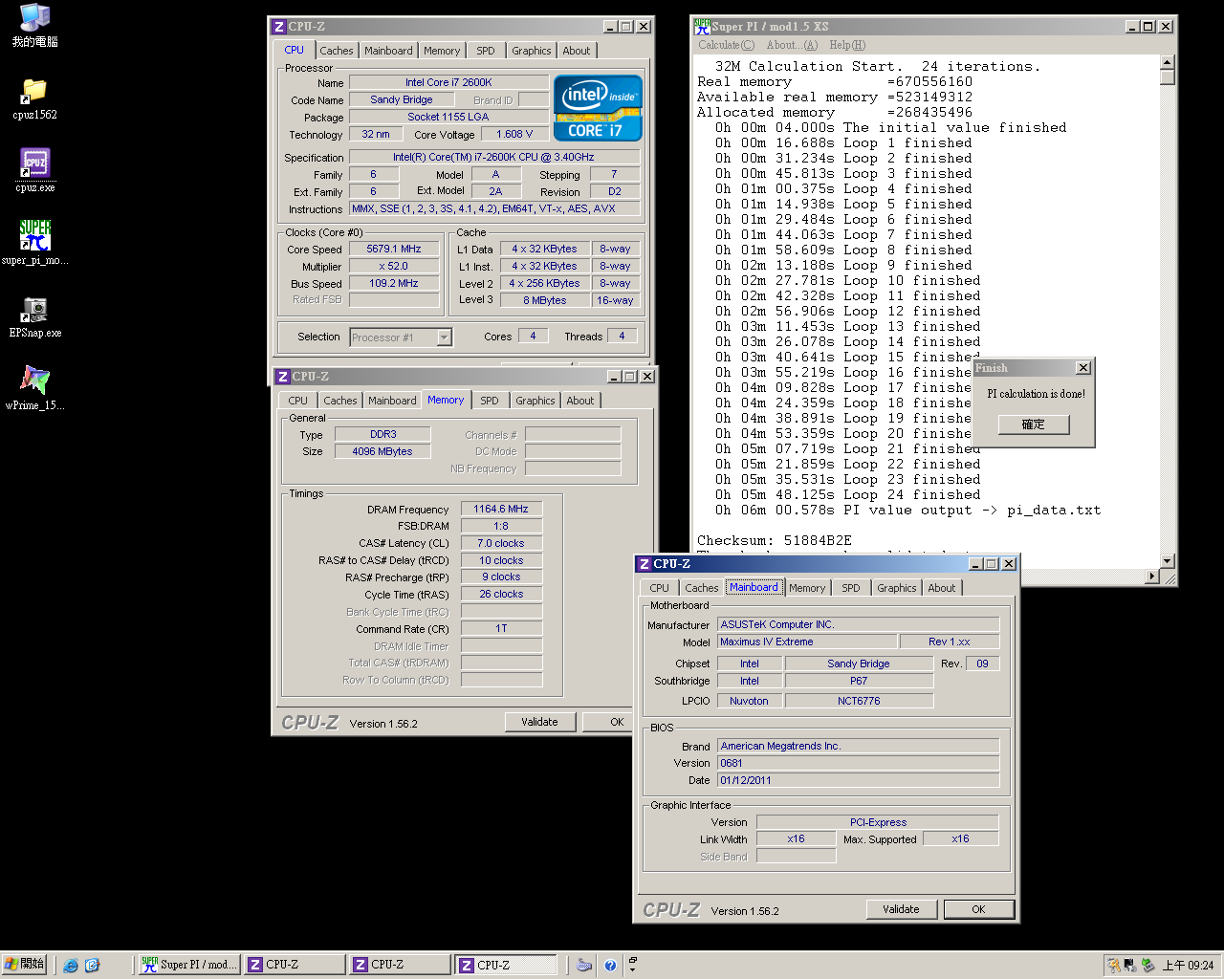Switch to SPD tab in top CPU-Z window
This screenshot has width=1224, height=979.
[x=486, y=51]
